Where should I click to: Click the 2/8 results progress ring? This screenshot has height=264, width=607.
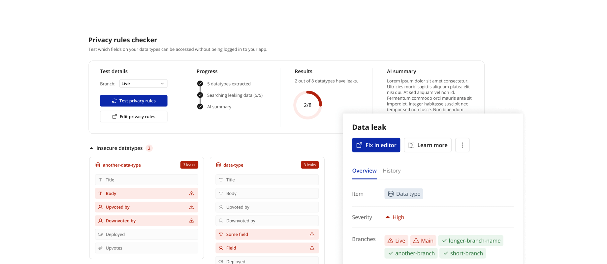[307, 105]
